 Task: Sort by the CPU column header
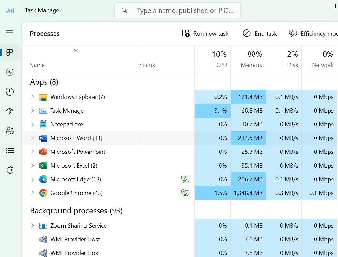pyautogui.click(x=212, y=58)
